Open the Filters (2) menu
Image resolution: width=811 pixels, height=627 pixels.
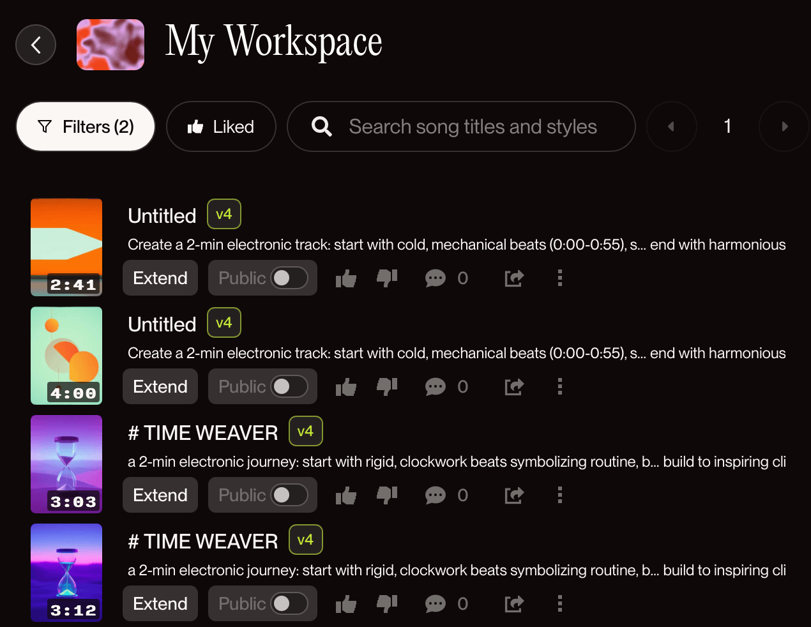tap(86, 126)
